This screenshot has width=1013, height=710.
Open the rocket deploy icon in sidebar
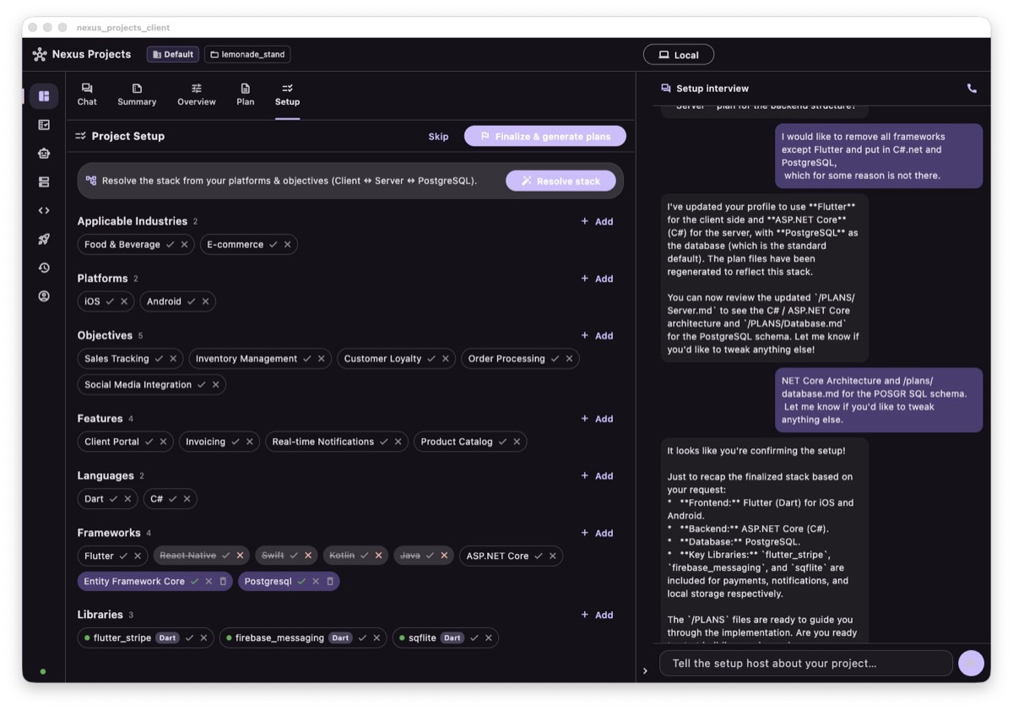[44, 240]
